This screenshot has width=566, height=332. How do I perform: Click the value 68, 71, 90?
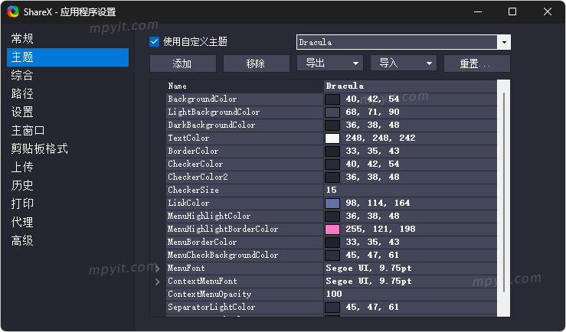tap(372, 112)
